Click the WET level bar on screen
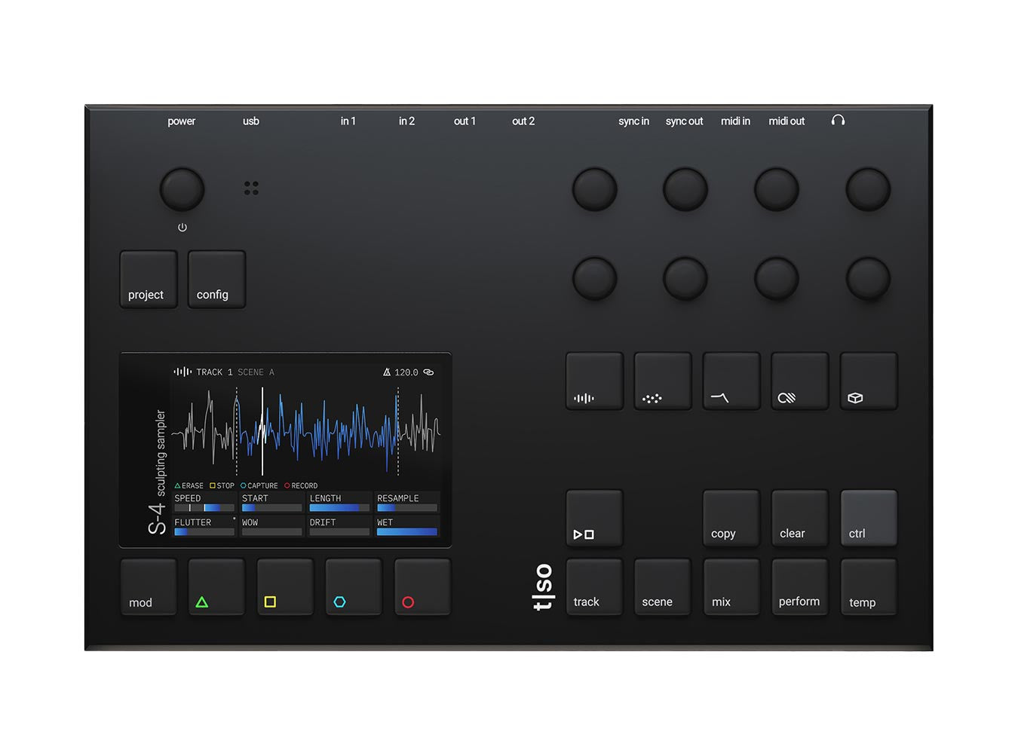 406,532
